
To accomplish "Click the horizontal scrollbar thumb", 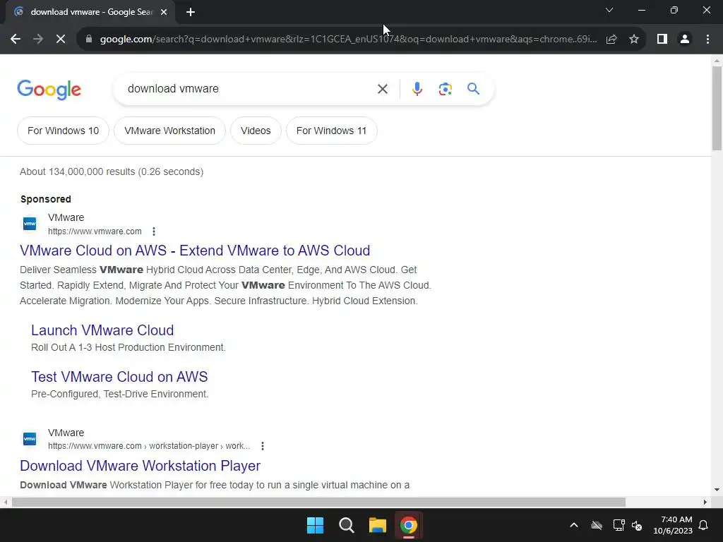I will [318, 502].
